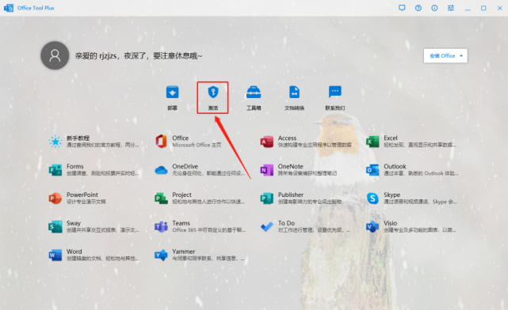
Task: Open the Teams app entry
Action: (201, 226)
